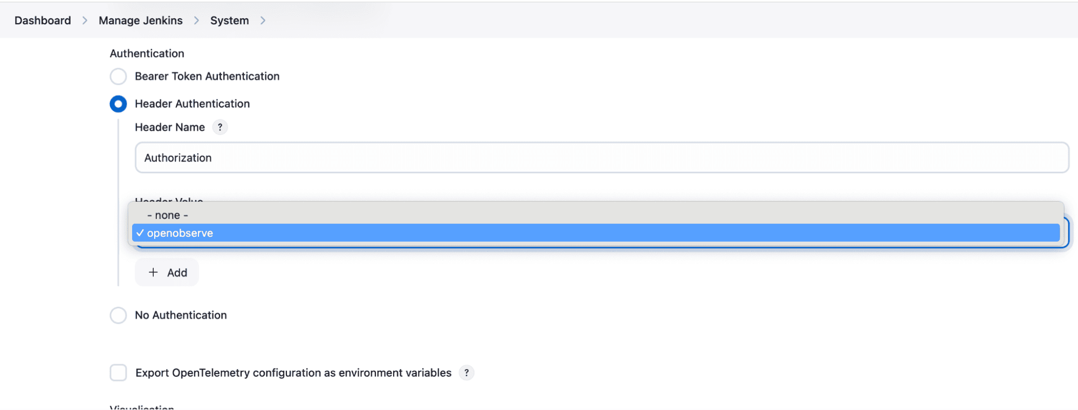Expand the chevron after Manage Jenkins breadcrumb

[x=196, y=20]
